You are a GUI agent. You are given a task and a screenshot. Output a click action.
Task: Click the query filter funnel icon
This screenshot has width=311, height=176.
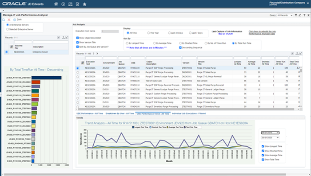[296, 15]
